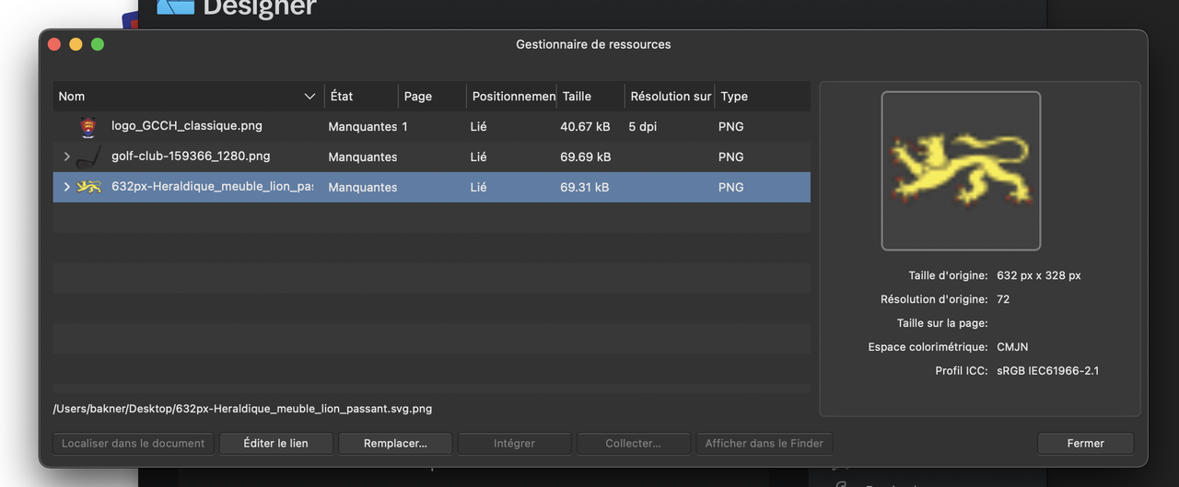Click the golf club file thumbnail icon
The width and height of the screenshot is (1179, 487).
coord(88,157)
